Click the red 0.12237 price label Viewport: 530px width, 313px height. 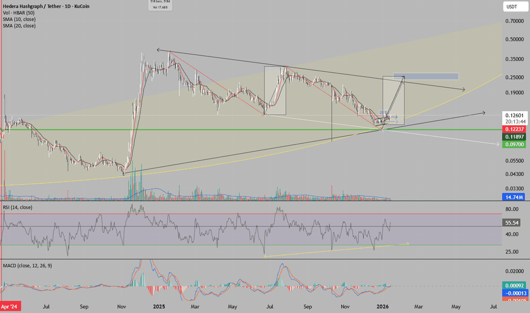512,130
